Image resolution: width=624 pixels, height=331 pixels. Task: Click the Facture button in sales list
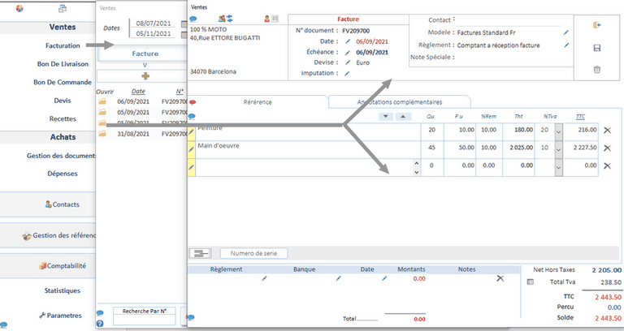[x=145, y=54]
